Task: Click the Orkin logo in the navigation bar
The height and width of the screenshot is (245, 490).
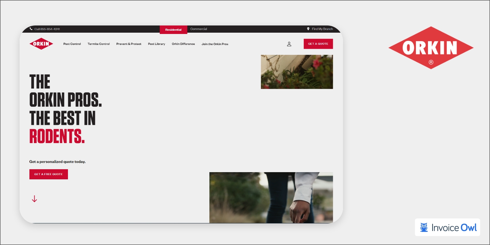Action: click(41, 44)
